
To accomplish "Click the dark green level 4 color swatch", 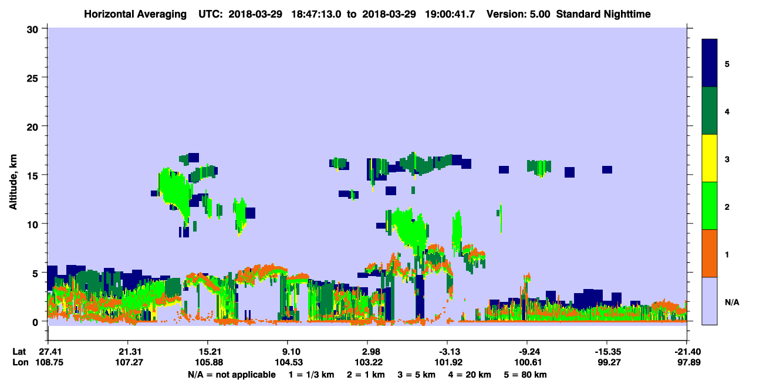I will click(x=710, y=111).
